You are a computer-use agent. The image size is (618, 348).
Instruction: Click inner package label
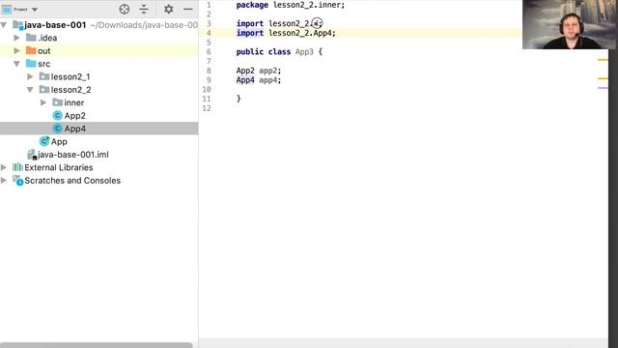tap(74, 102)
